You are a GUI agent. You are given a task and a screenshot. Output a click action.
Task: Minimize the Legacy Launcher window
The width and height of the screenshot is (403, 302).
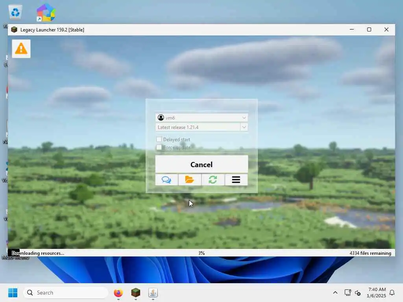[352, 29]
